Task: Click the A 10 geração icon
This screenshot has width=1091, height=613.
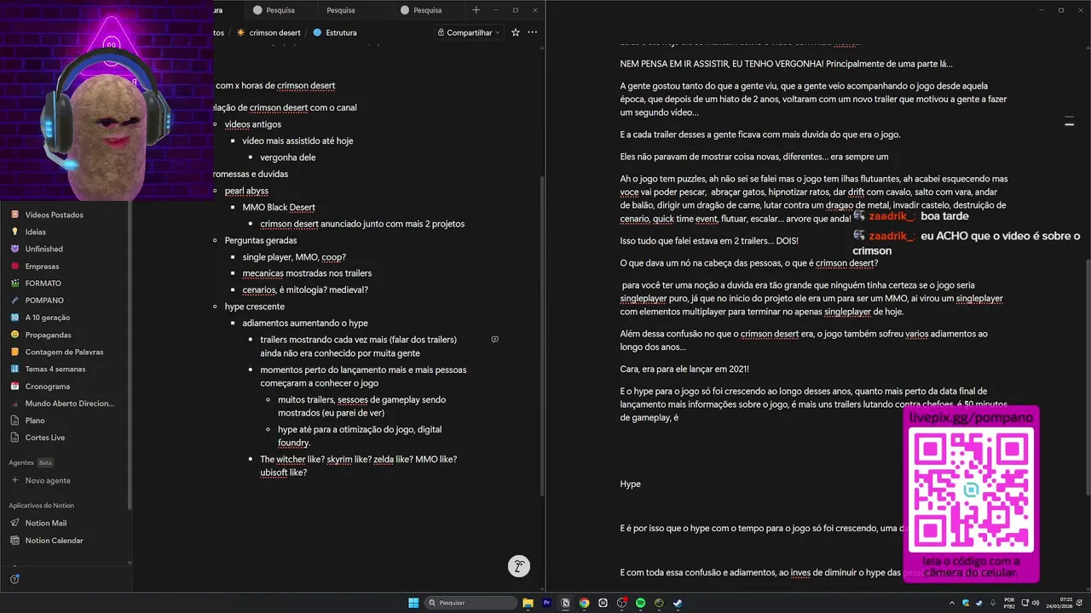Action: [x=14, y=318]
